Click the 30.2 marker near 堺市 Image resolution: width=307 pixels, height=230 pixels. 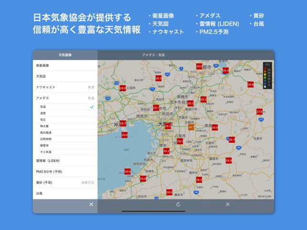point(167,151)
